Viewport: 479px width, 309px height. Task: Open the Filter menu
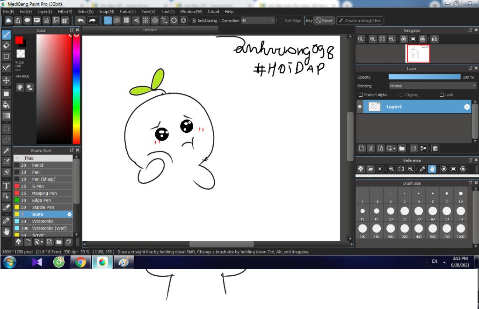click(65, 11)
